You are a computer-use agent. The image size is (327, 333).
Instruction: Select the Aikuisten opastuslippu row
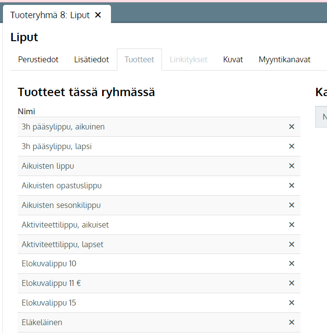click(x=159, y=185)
